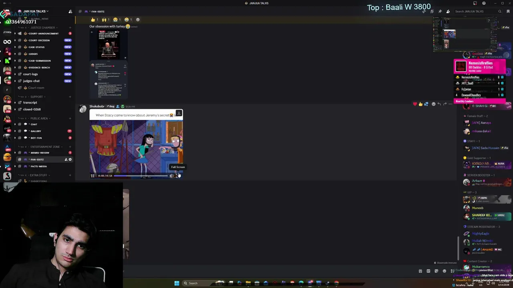Reply to Shokobobr's message using reply arrow
Screen dimensions: 513x288
(439, 104)
